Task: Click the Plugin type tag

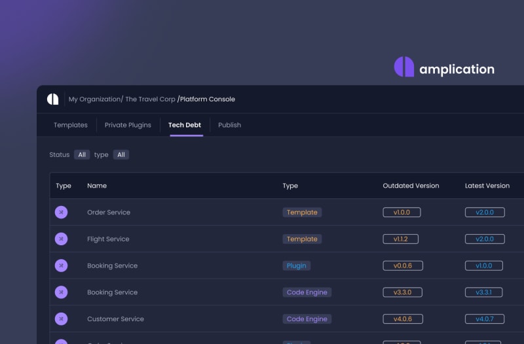Action: click(296, 266)
